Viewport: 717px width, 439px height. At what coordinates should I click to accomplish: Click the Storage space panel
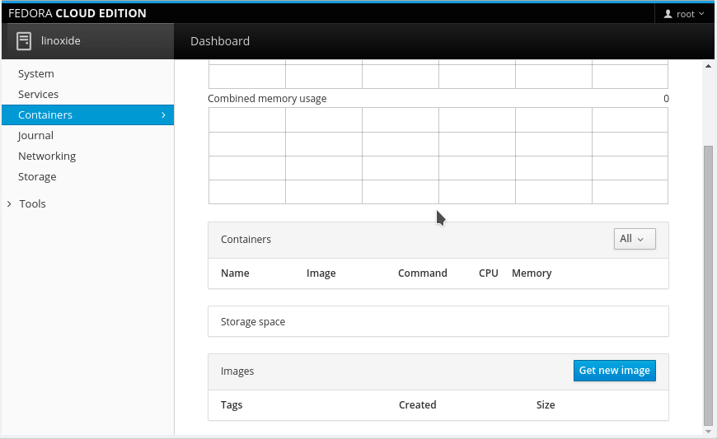pos(438,321)
